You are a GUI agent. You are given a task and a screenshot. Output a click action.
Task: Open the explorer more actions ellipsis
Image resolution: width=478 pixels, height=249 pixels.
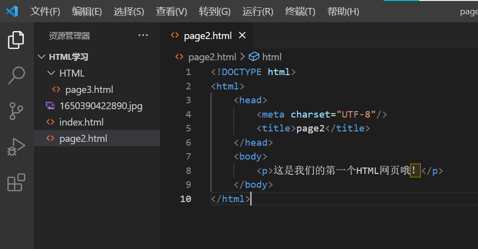pos(143,36)
